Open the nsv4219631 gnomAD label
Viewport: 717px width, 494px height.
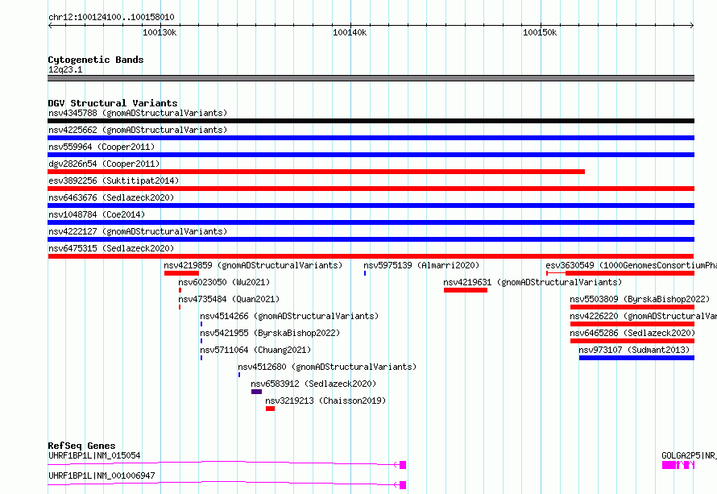533,282
